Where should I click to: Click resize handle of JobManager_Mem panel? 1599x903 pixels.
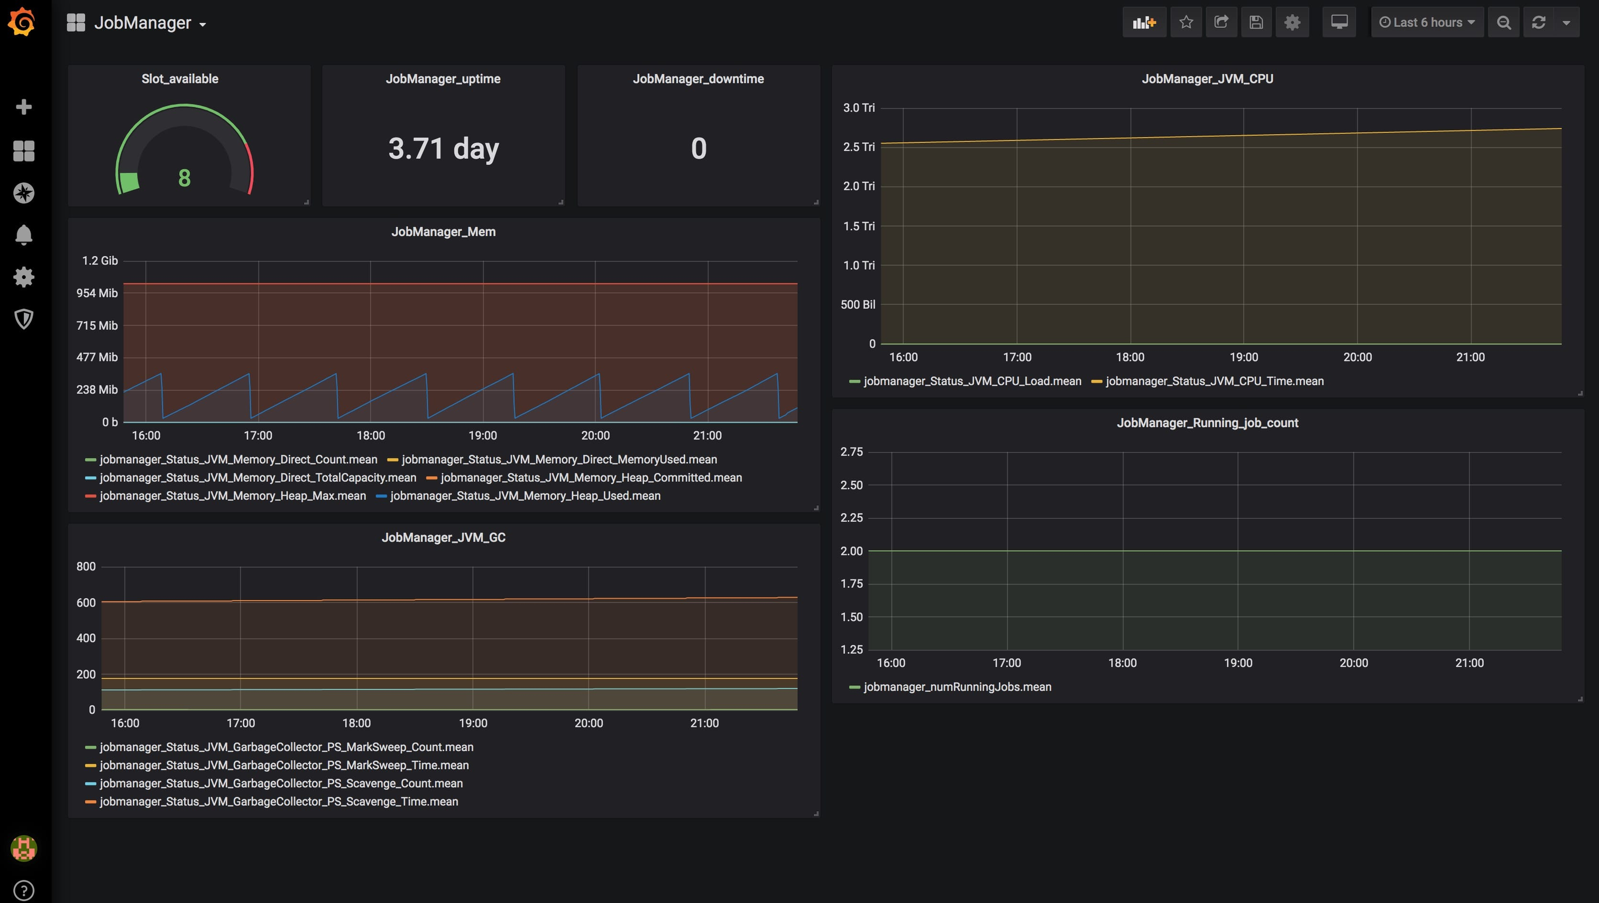[x=816, y=508]
